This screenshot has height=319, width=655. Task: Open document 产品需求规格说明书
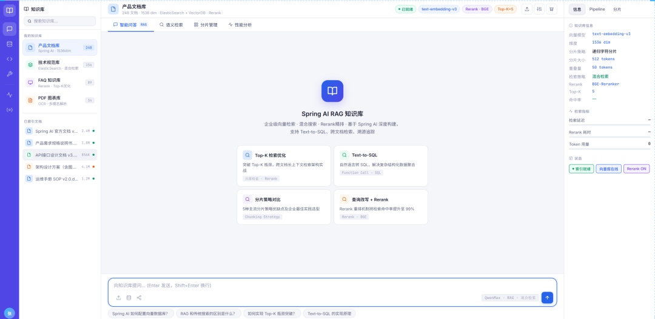click(x=59, y=143)
